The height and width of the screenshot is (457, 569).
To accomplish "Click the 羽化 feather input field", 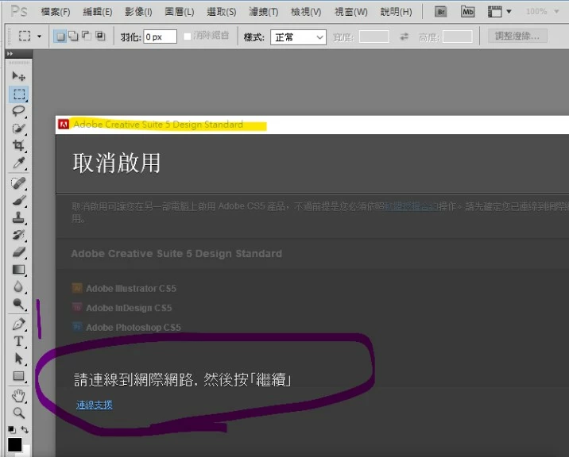I will (160, 36).
